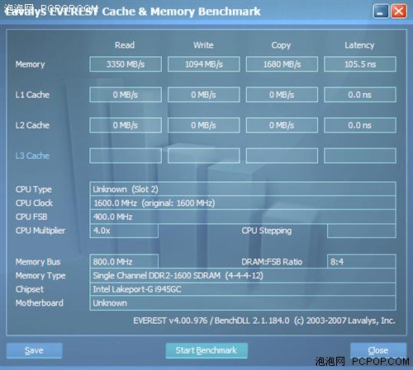Click the Start Benchmark button
The image size is (413, 370).
tap(206, 350)
